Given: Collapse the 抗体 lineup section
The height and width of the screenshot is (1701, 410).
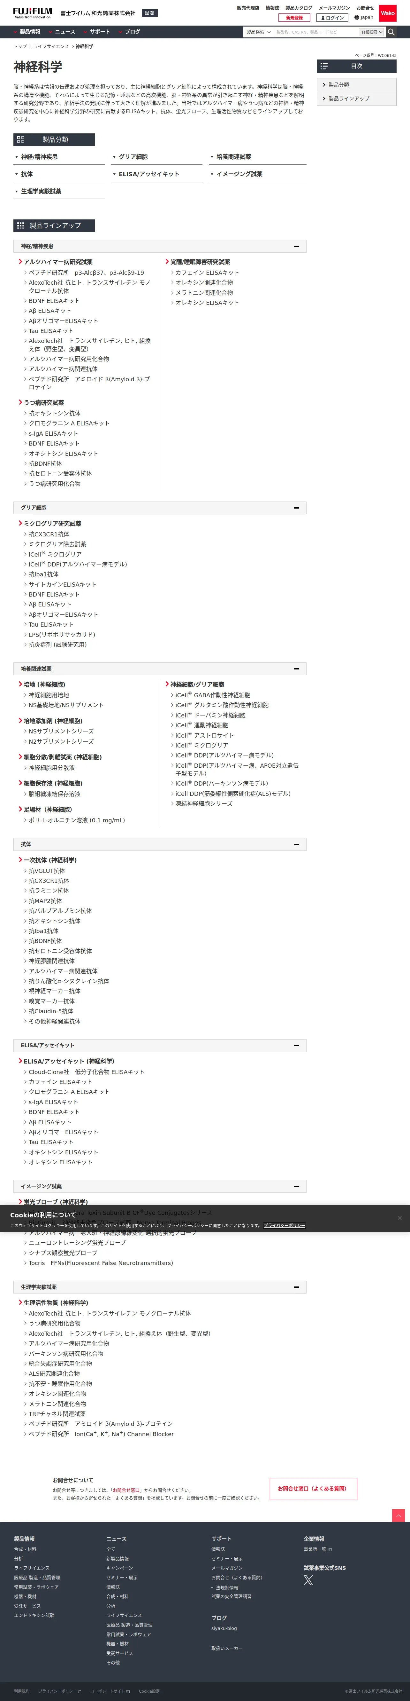Looking at the screenshot, I should click(x=297, y=844).
